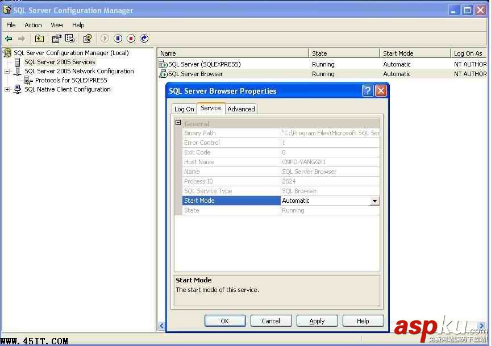This screenshot has height=346, width=491.
Task: Click the Cancel button
Action: [x=271, y=321]
